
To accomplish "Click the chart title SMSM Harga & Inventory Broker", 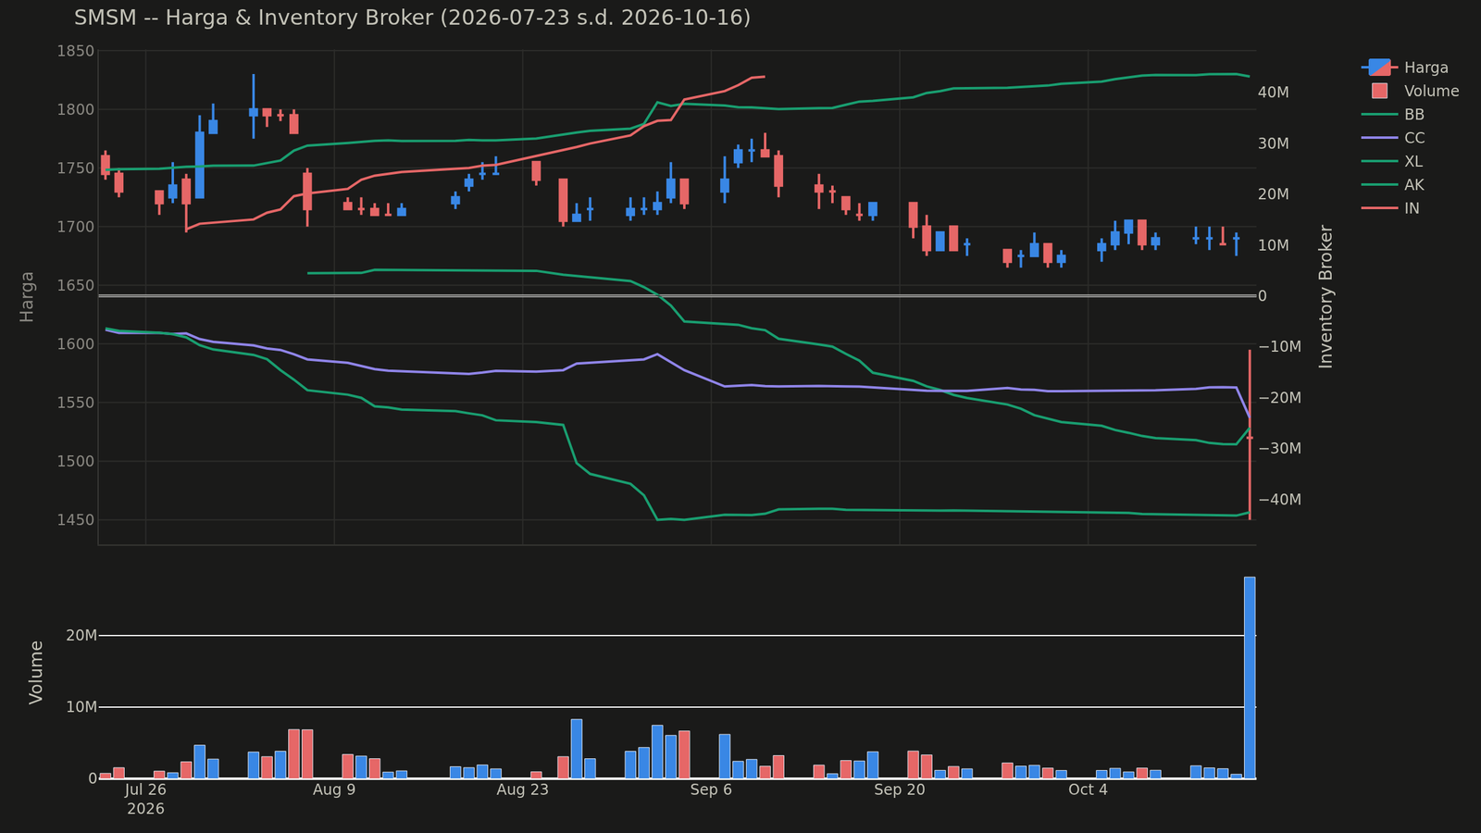I will pyautogui.click(x=412, y=18).
